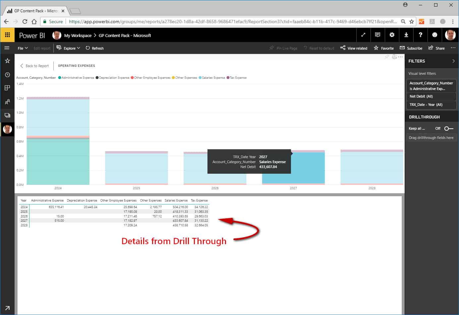Enter full screen mode from the header
Image resolution: width=459 pixels, height=315 pixels.
coord(363,35)
